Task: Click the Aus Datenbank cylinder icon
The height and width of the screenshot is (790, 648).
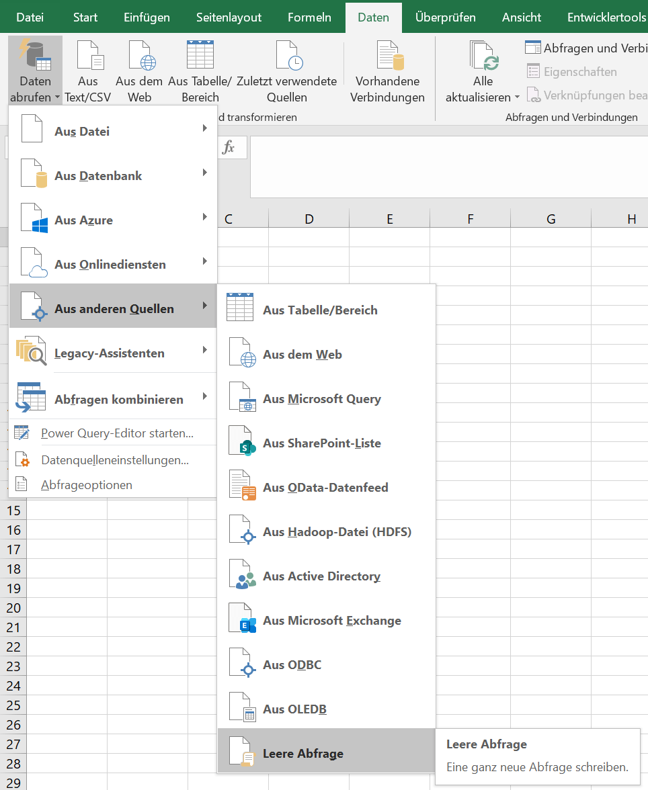Action: [x=34, y=173]
